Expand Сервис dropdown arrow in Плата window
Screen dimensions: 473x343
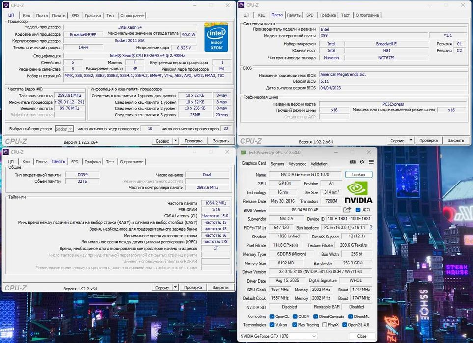411,140
